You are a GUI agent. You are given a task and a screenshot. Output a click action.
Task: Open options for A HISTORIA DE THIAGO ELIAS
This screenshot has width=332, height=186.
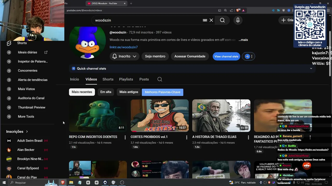coord(248,137)
